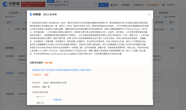Click the 送达公告 timeline label
The image size is (186, 110).
click(40, 103)
